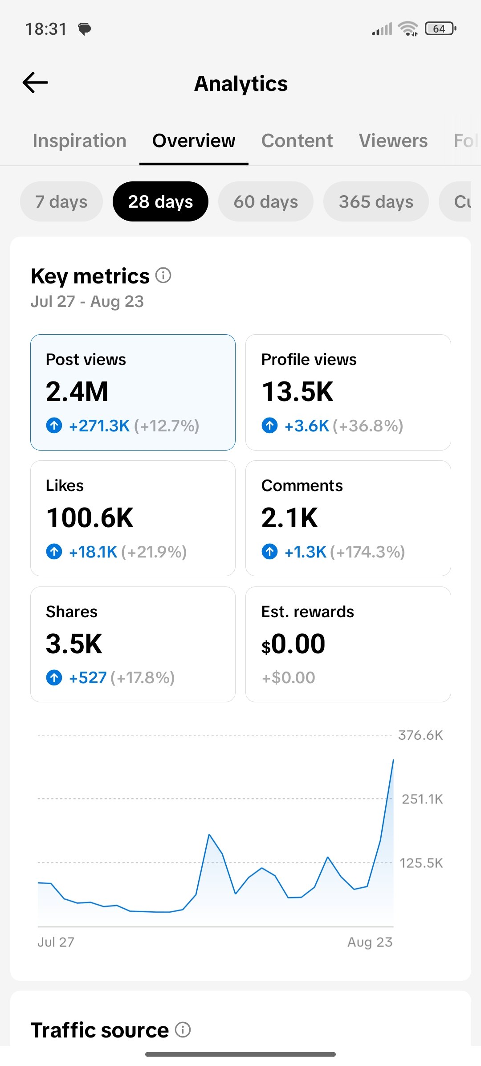Tap the chat bubble notification icon
The height and width of the screenshot is (1066, 481).
tap(84, 29)
